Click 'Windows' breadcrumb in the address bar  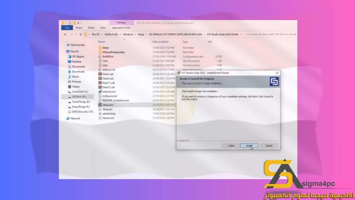point(128,34)
